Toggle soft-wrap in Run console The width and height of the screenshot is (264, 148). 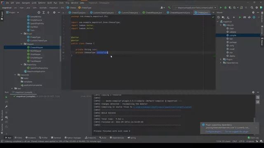[258, 97]
